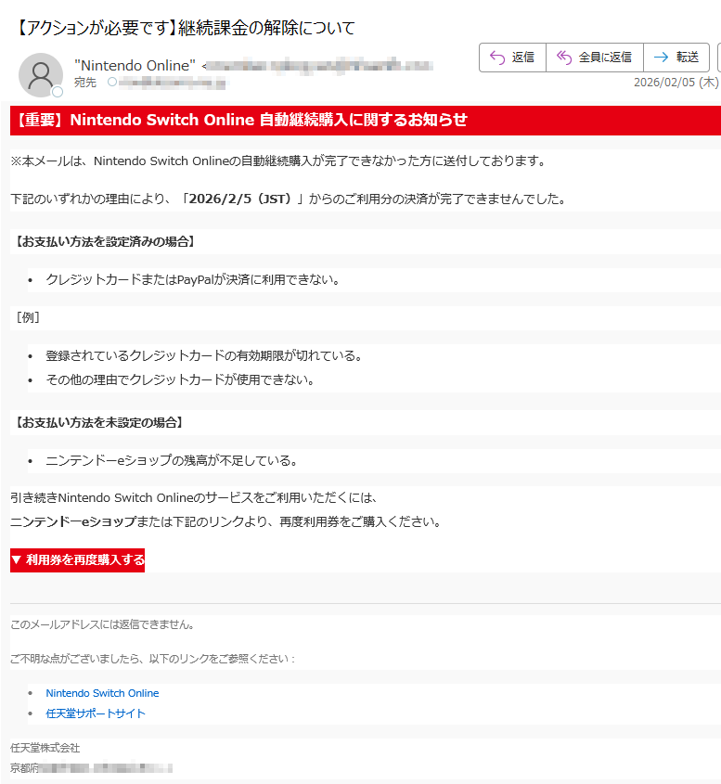Click the blurred 京都府 address line
The width and height of the screenshot is (721, 784).
pos(91,768)
